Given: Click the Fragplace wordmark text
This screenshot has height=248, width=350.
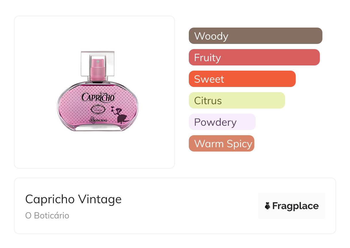Looking at the screenshot, I should 295,206.
